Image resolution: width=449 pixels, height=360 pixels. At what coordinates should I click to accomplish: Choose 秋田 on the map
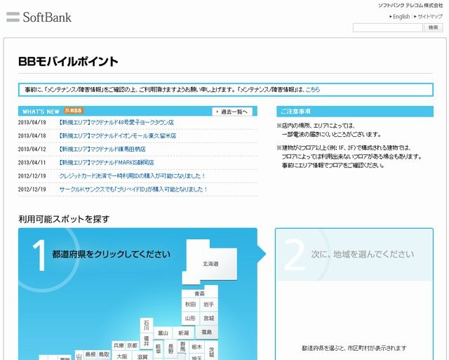[x=190, y=305]
